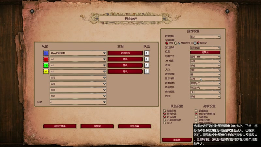Select the 编年史 civilization set radio

pos(195,43)
